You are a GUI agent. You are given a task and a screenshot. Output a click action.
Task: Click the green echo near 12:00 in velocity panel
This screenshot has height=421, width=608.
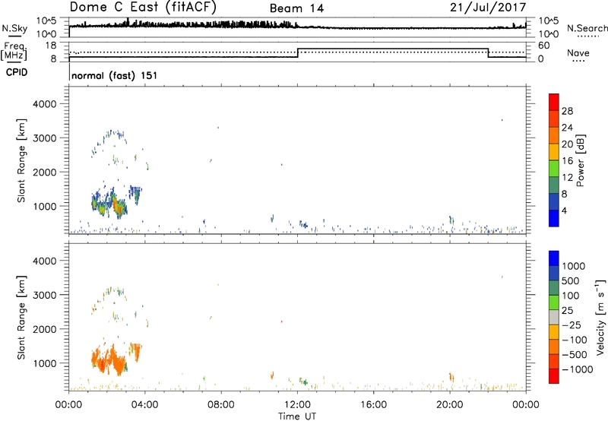click(x=305, y=381)
